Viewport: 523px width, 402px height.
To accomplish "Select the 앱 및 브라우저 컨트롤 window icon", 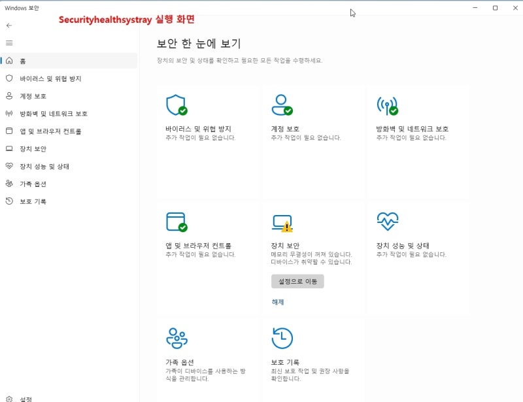I will click(176, 220).
